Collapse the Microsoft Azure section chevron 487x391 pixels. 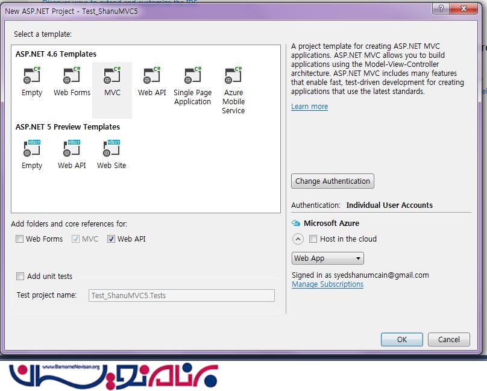tap(298, 239)
